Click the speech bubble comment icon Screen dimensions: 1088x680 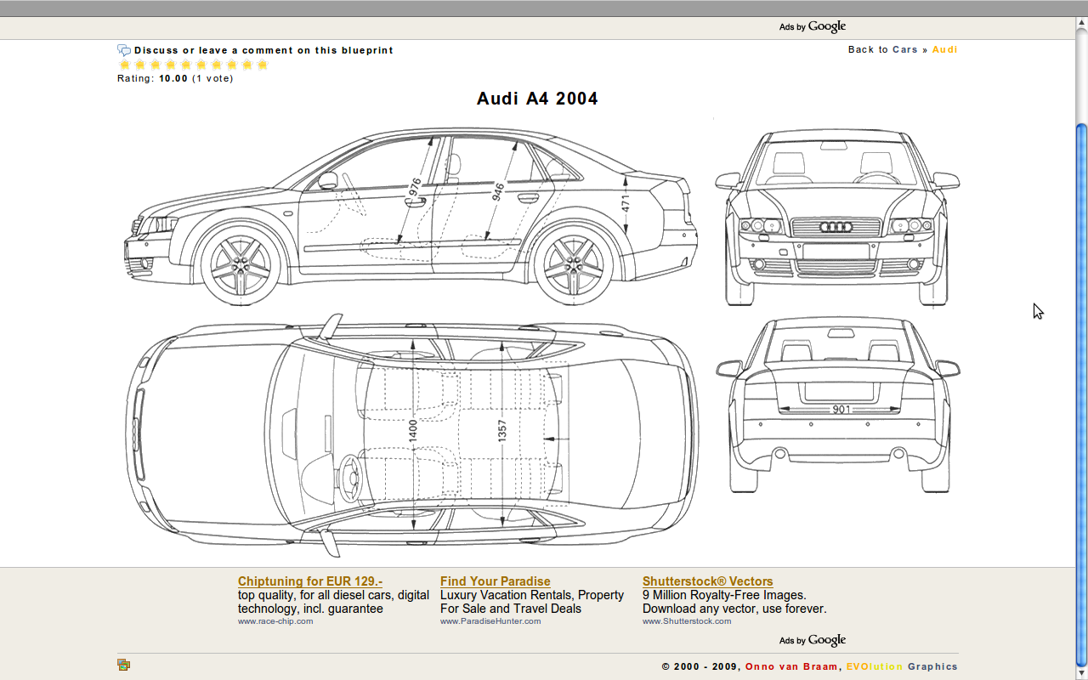point(124,50)
